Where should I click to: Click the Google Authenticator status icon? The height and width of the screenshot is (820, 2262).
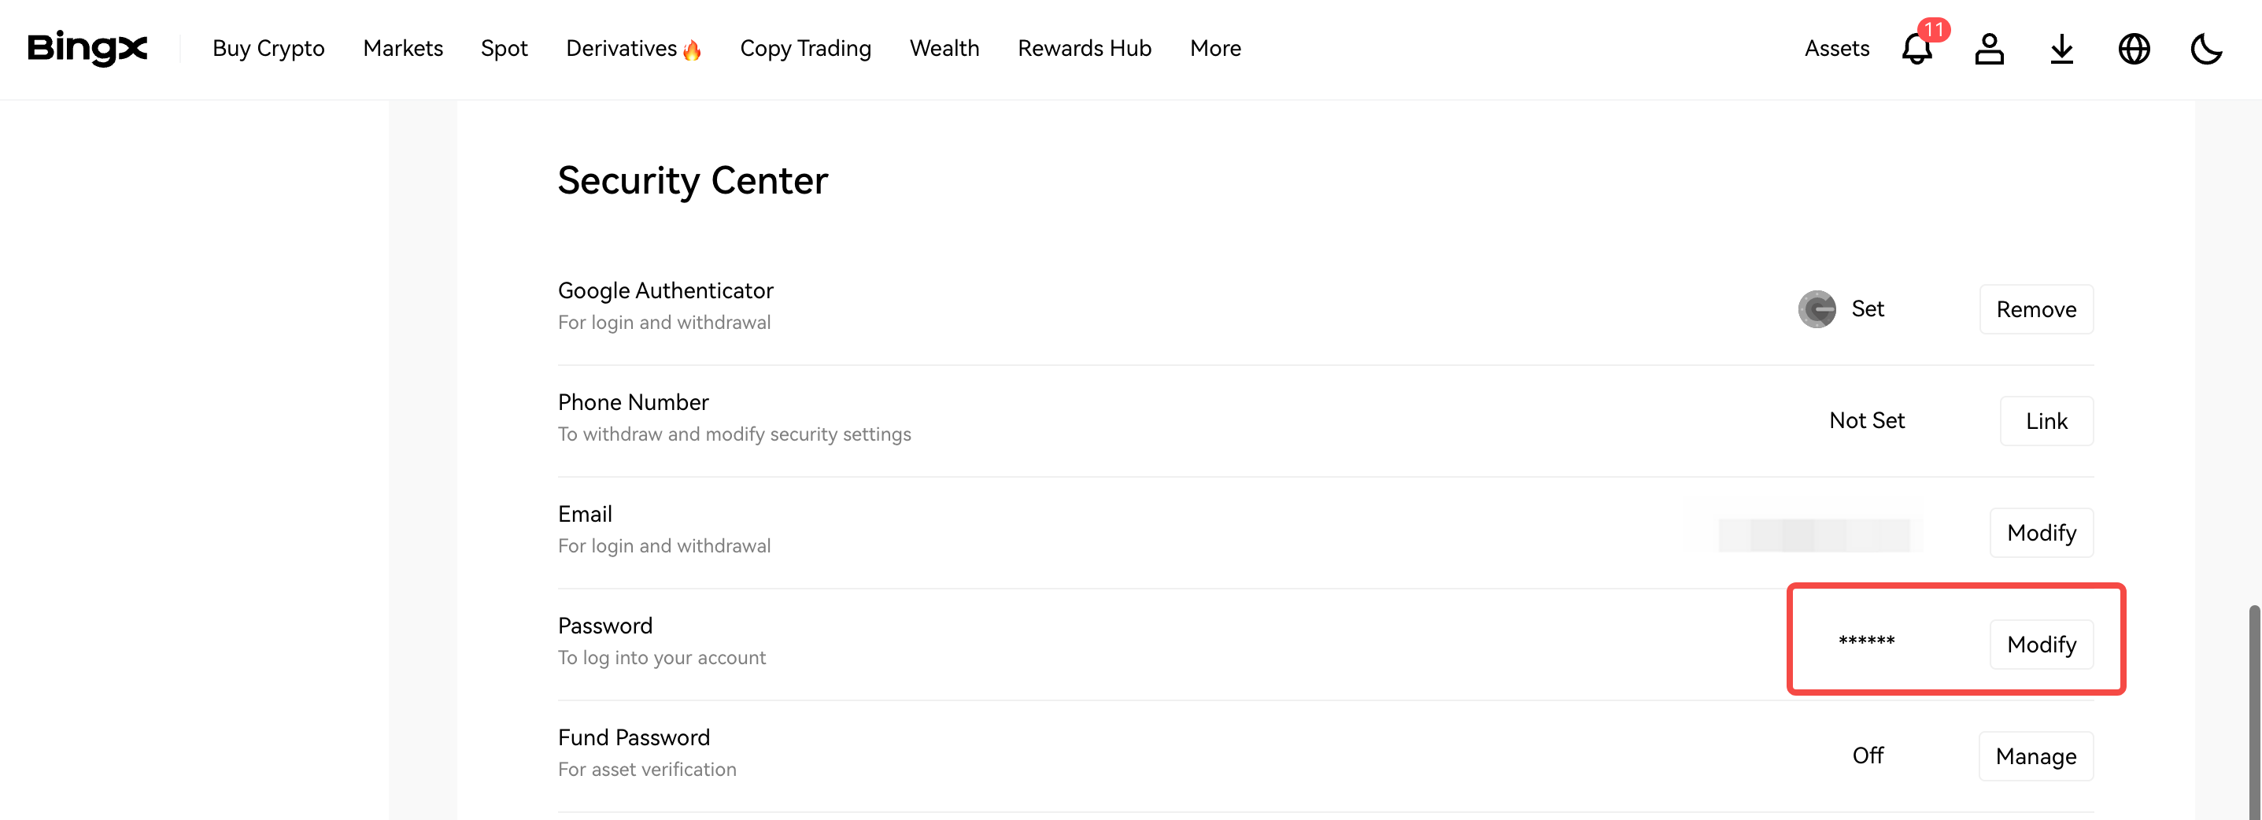coord(1816,309)
